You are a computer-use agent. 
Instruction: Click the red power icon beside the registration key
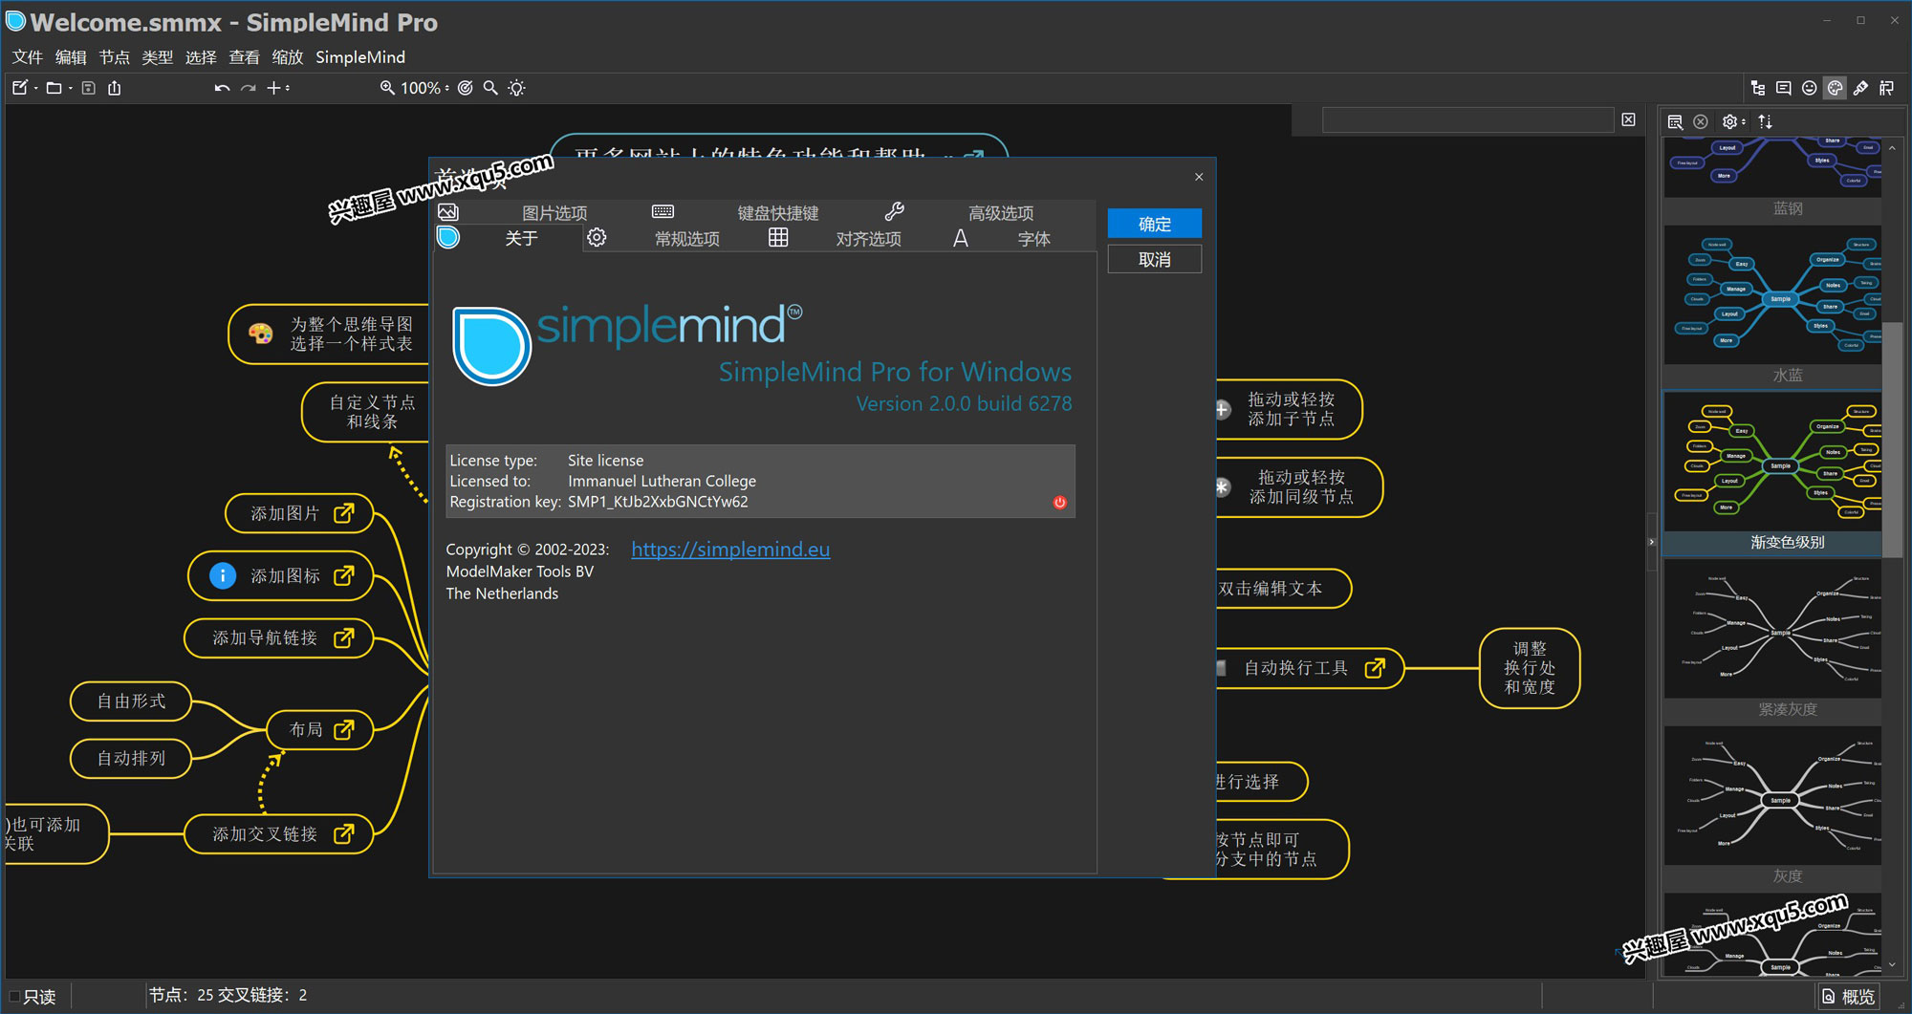pos(1059,502)
